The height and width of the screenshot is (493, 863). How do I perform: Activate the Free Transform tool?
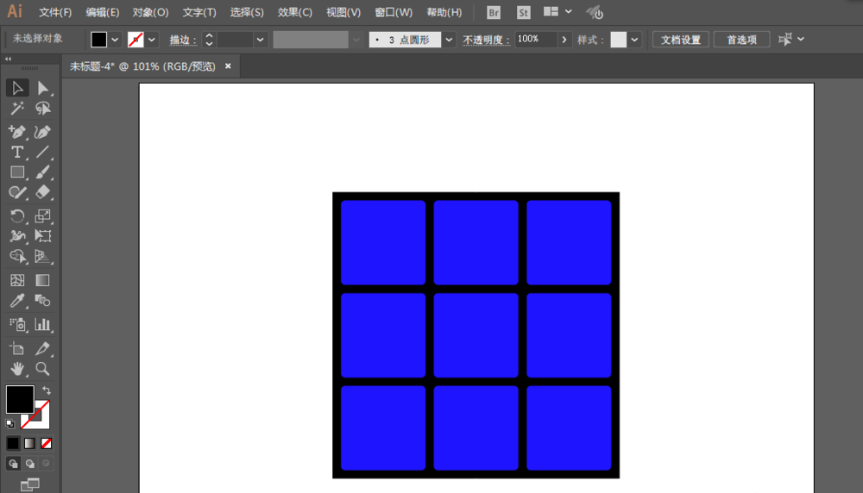click(42, 236)
